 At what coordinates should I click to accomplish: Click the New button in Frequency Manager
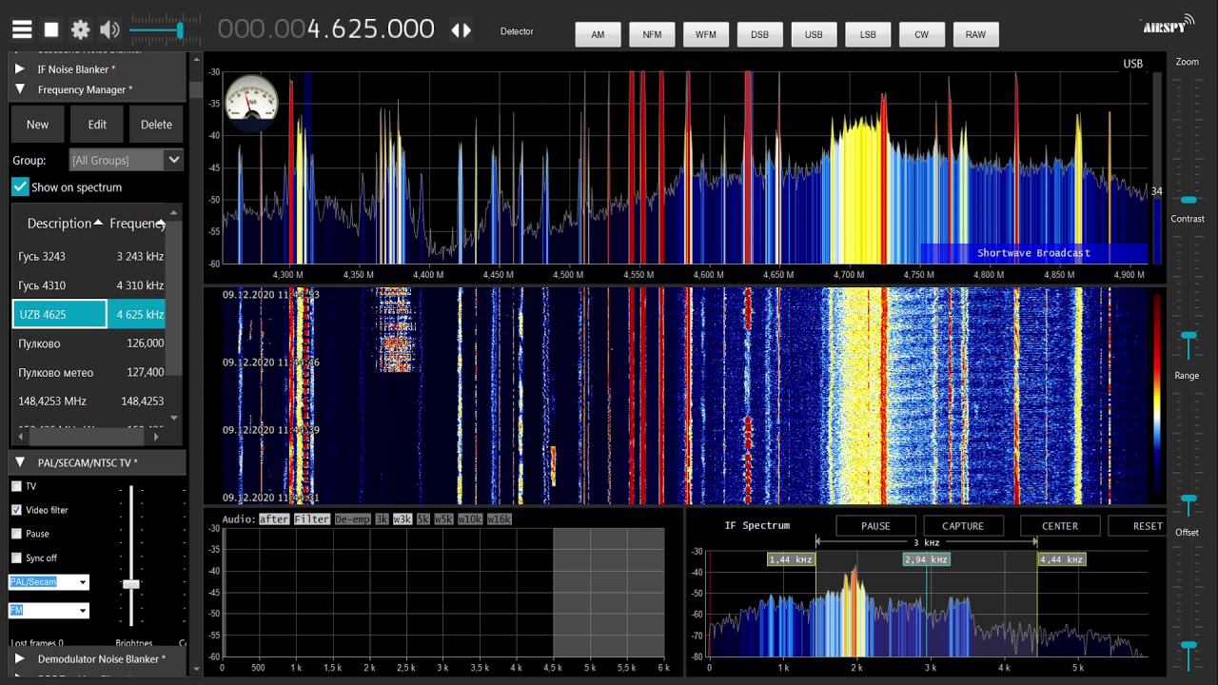(x=37, y=124)
